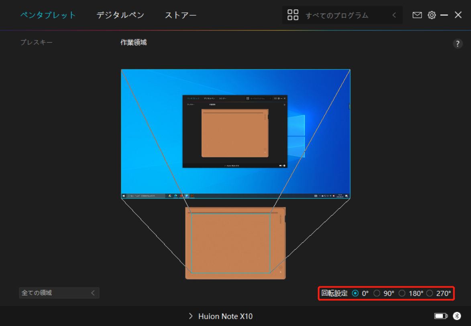Expand the Huion Note X10 device panel
Screen dimensions: 471x326
190,316
